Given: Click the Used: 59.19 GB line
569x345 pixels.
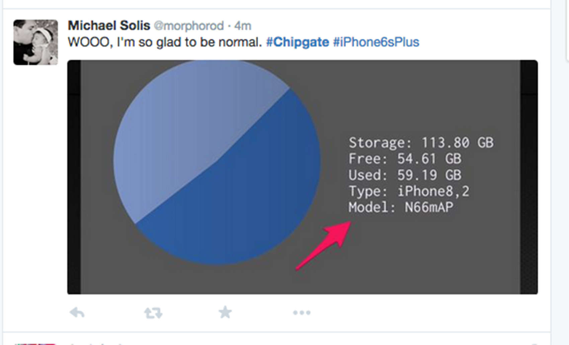Looking at the screenshot, I should pos(405,175).
